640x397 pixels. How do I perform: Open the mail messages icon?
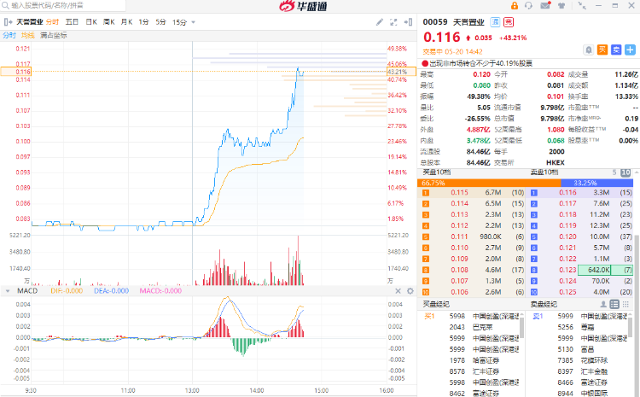(545, 5)
